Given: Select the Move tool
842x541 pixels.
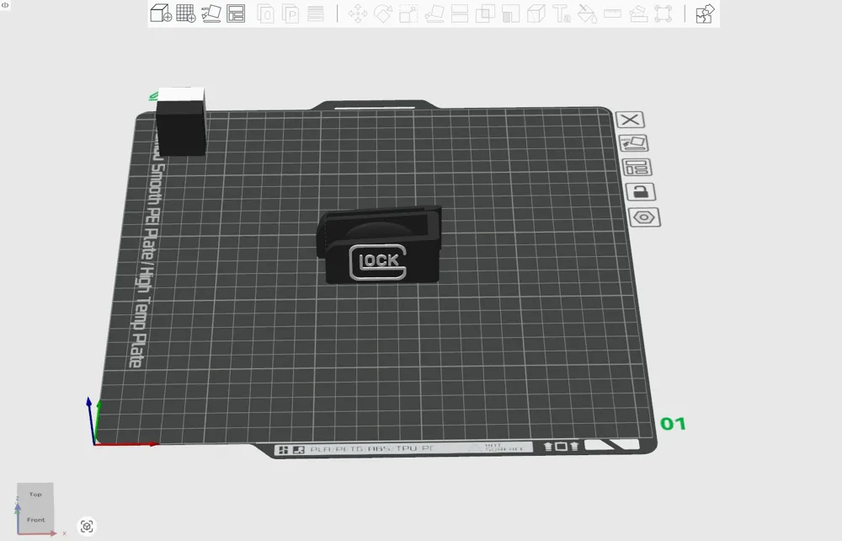Looking at the screenshot, I should (x=358, y=13).
